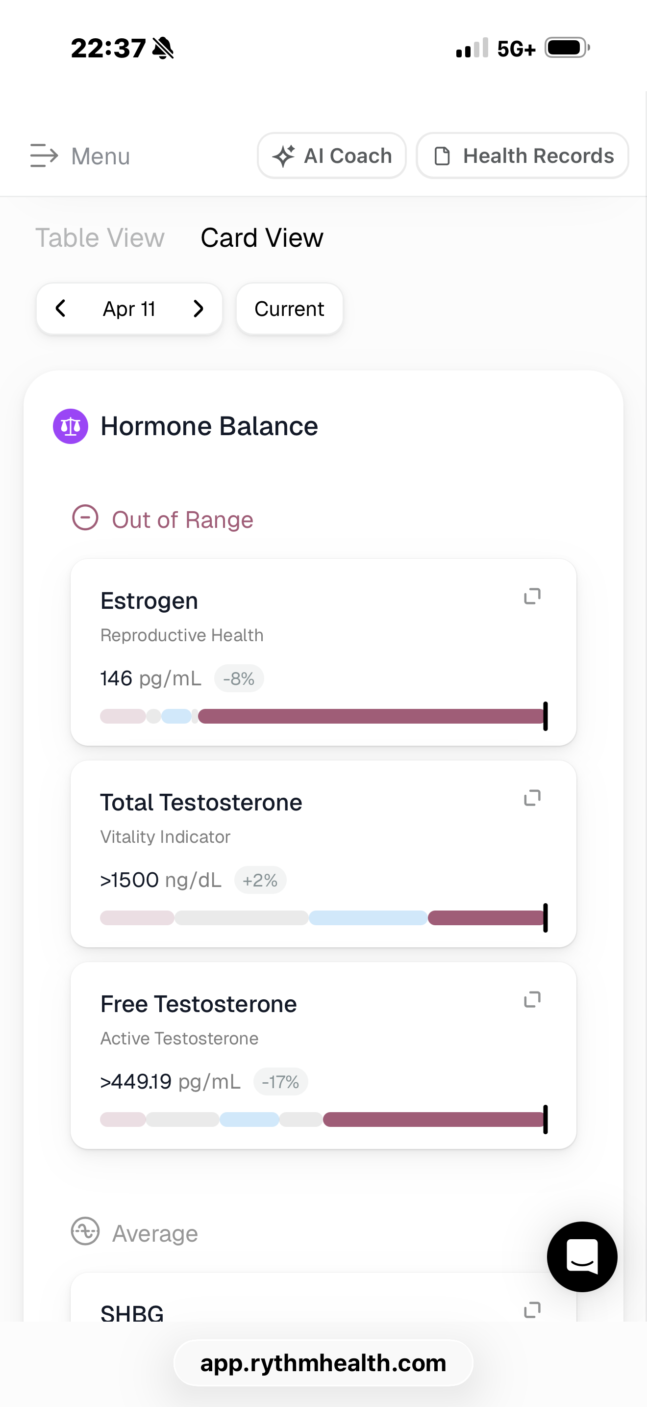Click the Total Testosterone +2% change badge
This screenshot has height=1407, width=647.
coord(260,880)
